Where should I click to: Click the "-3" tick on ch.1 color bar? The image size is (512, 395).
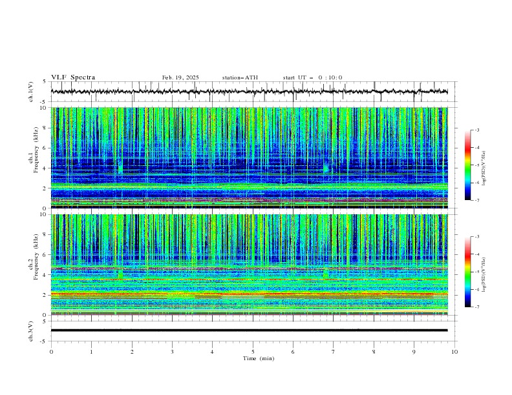[476, 130]
